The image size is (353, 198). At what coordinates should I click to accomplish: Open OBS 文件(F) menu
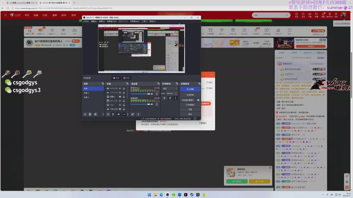tap(86, 21)
